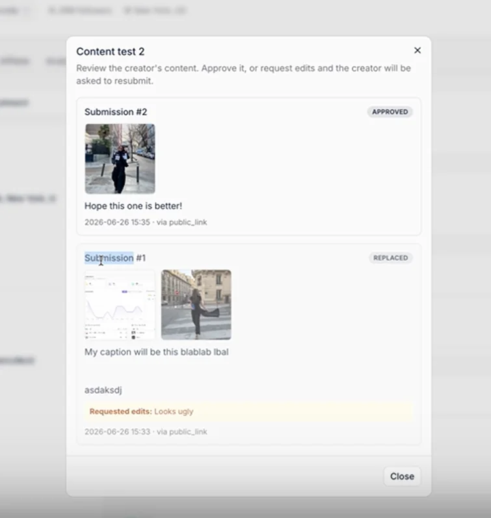Click the APPROVED status badge

[390, 112]
